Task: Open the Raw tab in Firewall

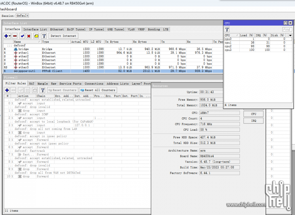Action: (x=54, y=84)
